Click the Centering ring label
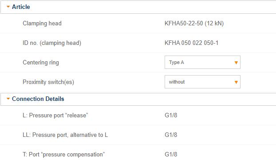276x164 pixels. 41,62
